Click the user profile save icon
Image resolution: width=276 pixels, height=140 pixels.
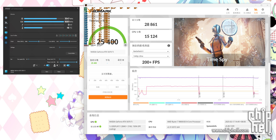57,35
